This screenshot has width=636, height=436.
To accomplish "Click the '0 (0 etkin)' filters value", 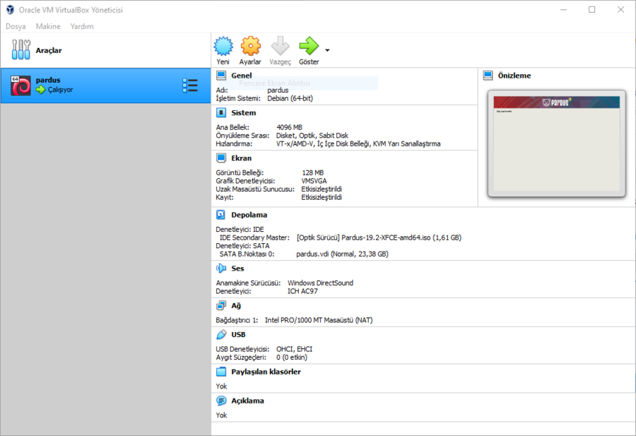I will pyautogui.click(x=292, y=358).
